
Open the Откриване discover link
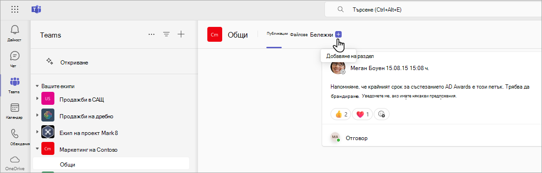[x=74, y=62]
